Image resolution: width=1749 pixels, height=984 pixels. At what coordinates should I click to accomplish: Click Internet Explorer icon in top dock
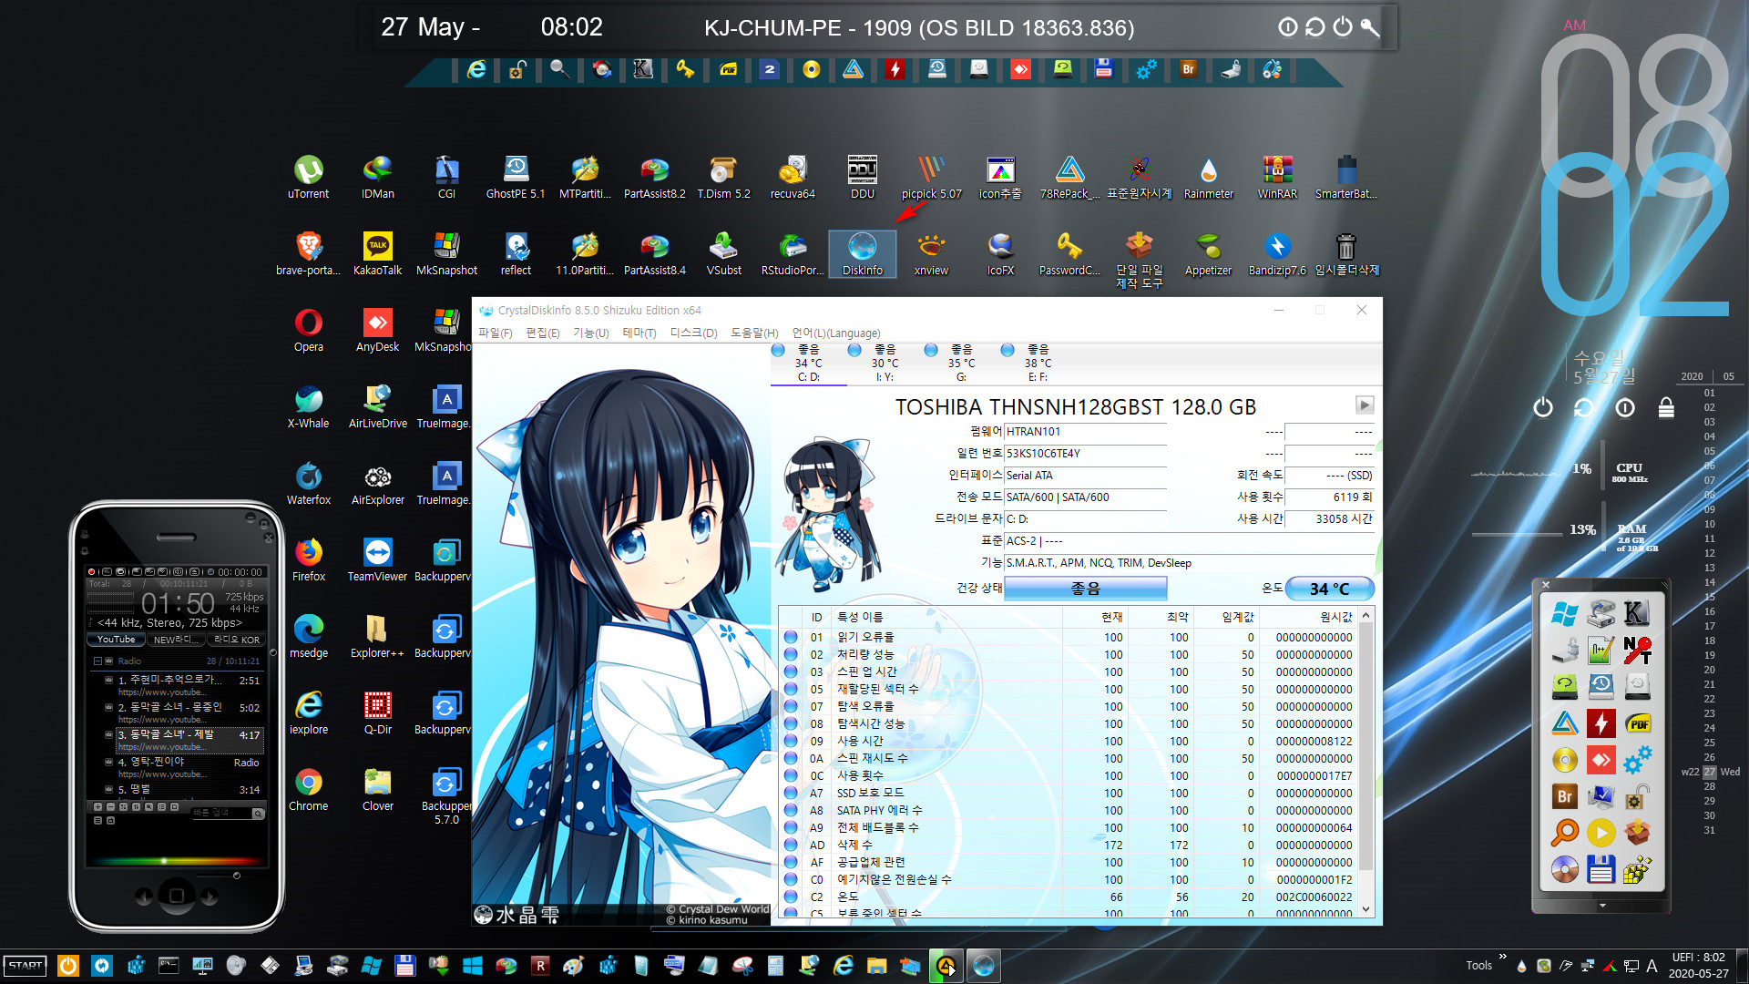click(476, 69)
